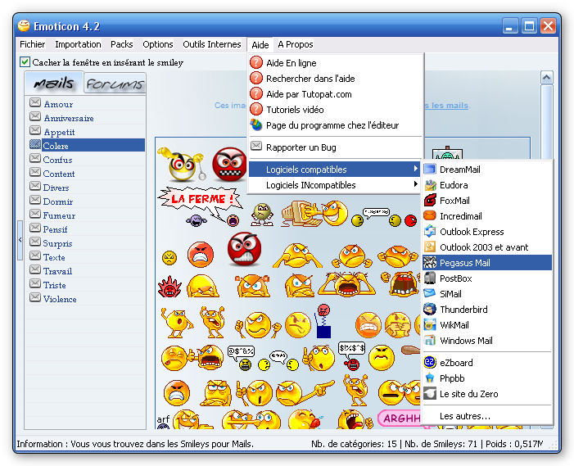
Task: Uncheck 'Cacher la fenêtre en insérant le smiley'
Action: click(25, 62)
